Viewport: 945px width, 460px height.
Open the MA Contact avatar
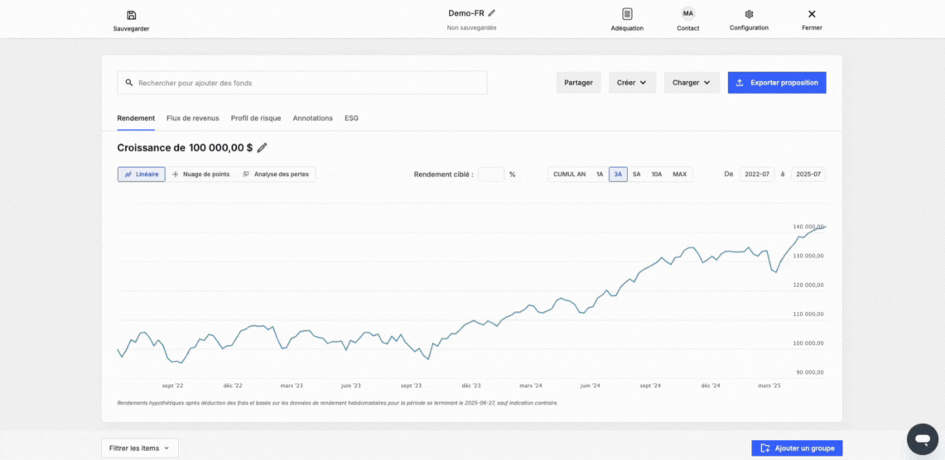(x=687, y=13)
